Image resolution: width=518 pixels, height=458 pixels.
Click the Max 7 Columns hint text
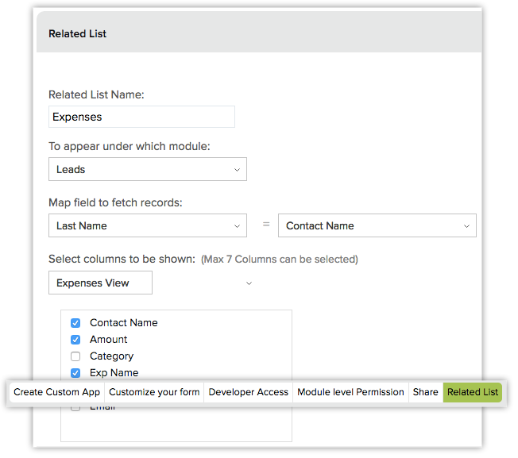279,259
